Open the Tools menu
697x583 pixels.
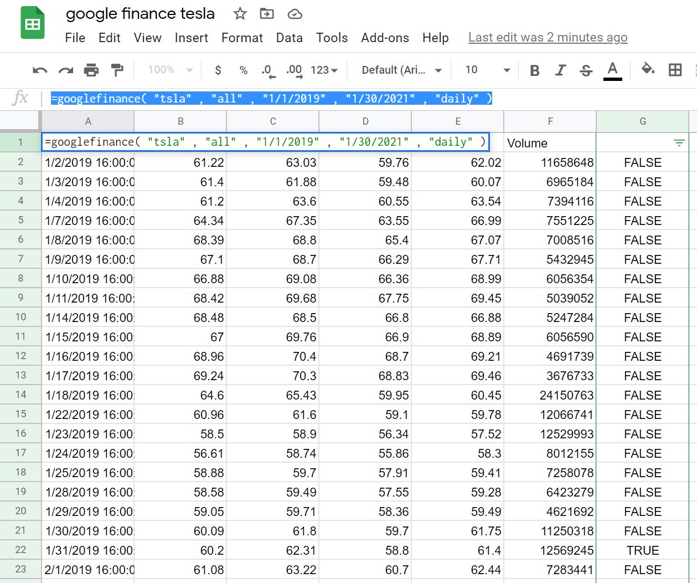point(332,38)
